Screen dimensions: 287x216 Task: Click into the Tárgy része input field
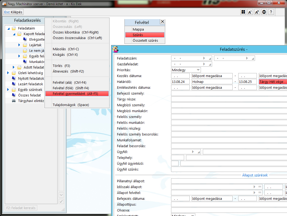229,99
